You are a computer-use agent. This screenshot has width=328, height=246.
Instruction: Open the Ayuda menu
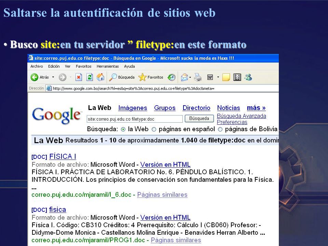click(x=129, y=66)
